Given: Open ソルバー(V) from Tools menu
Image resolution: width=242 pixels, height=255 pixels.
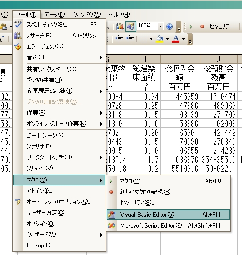Looking at the screenshot, I should [x=59, y=168].
